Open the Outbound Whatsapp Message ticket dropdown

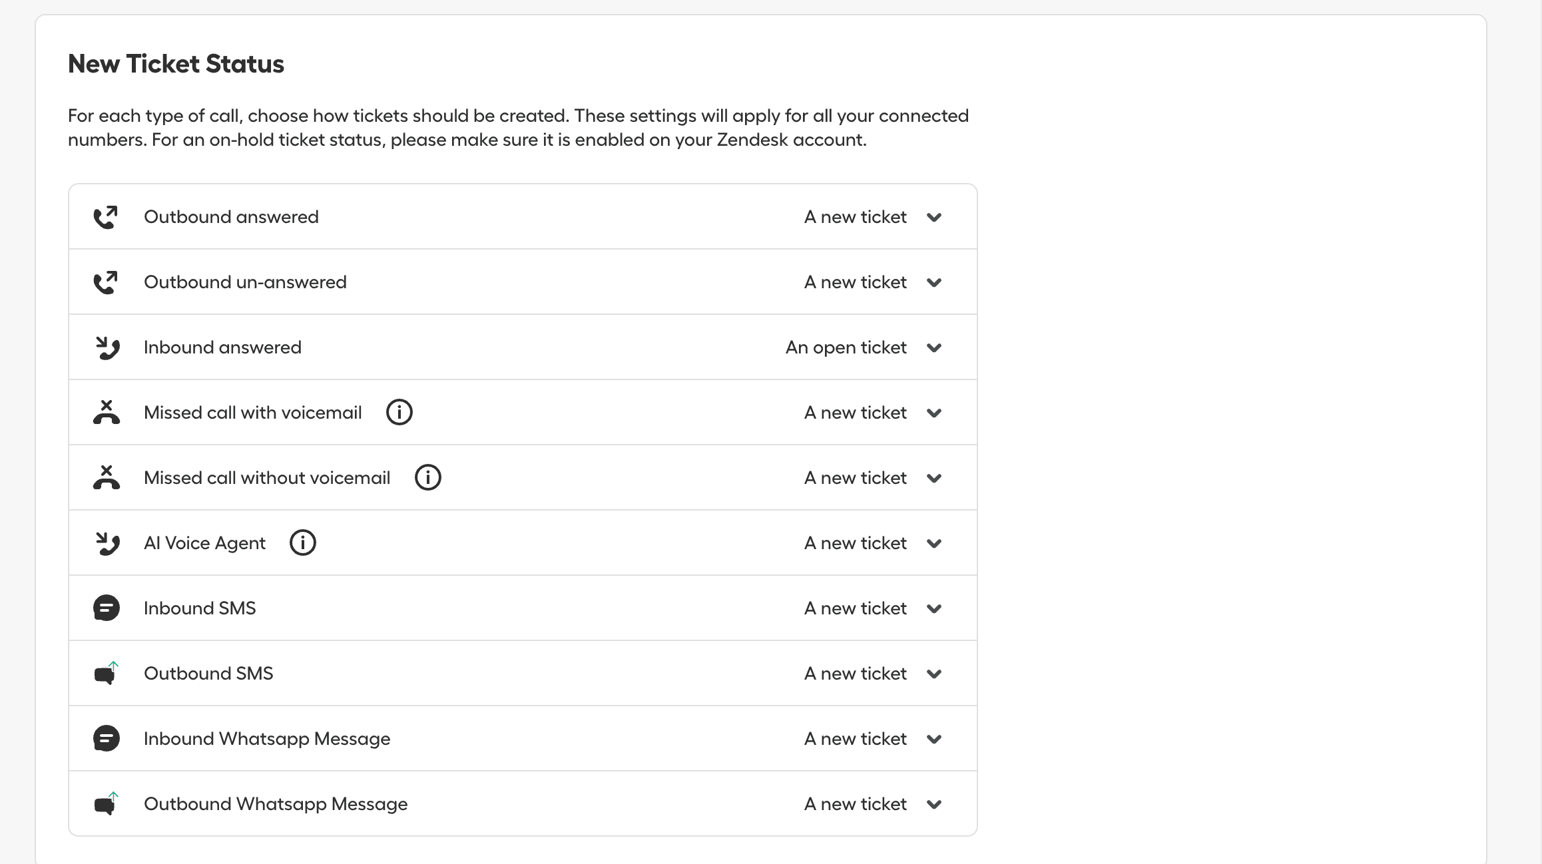pos(934,803)
